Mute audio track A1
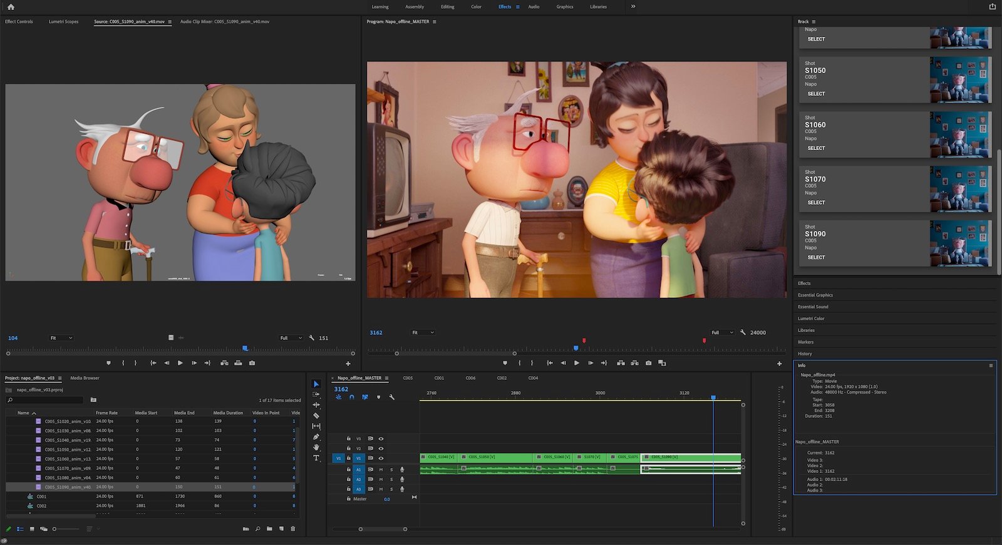Viewport: 1002px width, 545px height. (x=381, y=469)
